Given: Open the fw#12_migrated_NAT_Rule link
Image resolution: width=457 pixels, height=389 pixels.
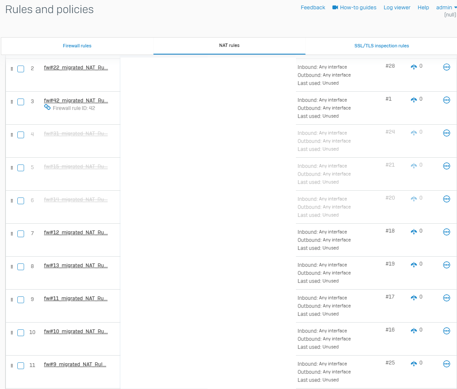Looking at the screenshot, I should tap(76, 233).
